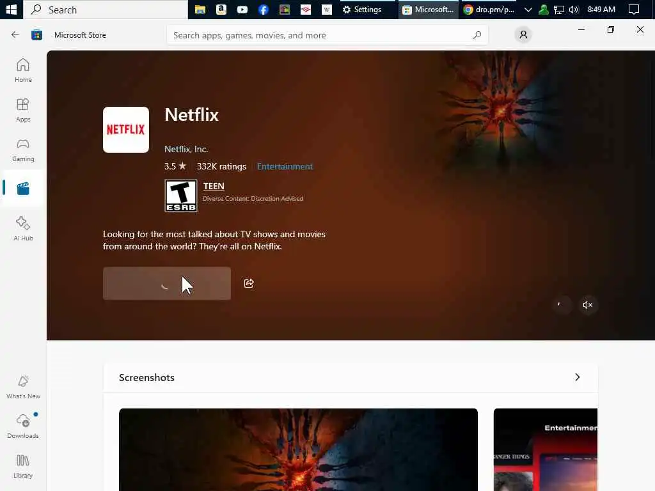Select the Movies & TV clapperboard icon
The width and height of the screenshot is (655, 491).
(x=23, y=189)
